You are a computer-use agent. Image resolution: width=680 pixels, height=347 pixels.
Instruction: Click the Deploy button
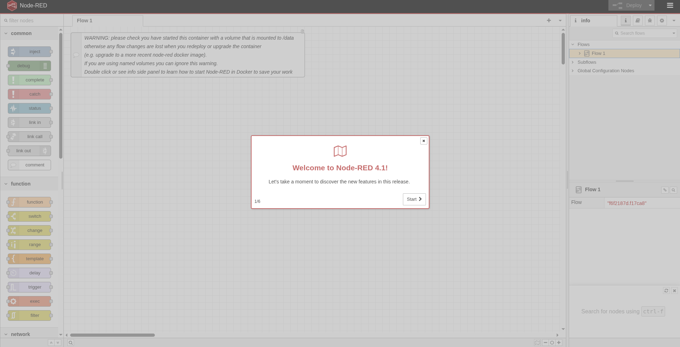[628, 5]
